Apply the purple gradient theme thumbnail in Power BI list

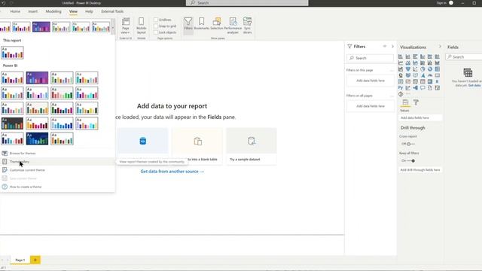coord(37,78)
